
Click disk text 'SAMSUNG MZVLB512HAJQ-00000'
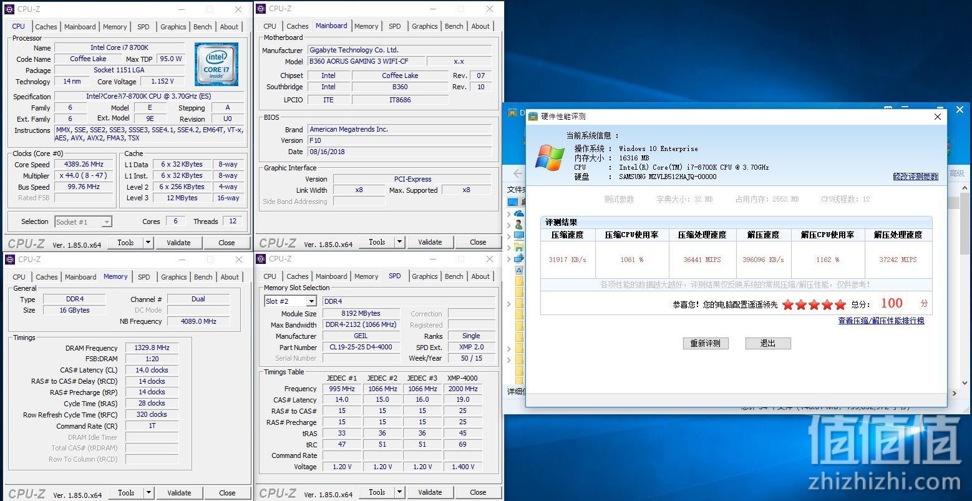pos(668,177)
